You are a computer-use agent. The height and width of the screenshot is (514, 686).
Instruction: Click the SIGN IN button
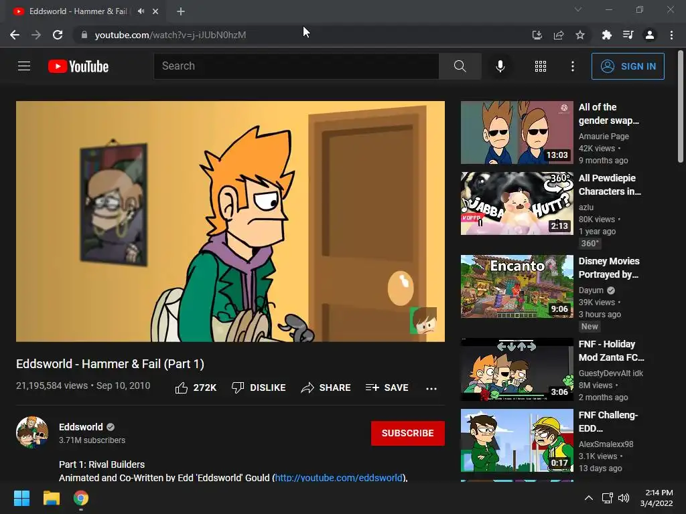[x=628, y=66]
